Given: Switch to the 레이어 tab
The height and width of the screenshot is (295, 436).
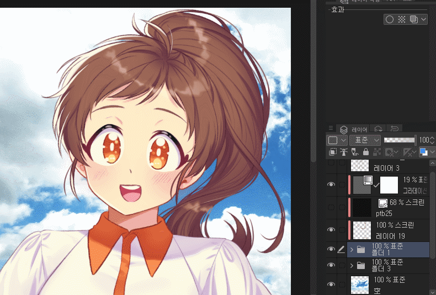Looking at the screenshot, I should coord(353,129).
